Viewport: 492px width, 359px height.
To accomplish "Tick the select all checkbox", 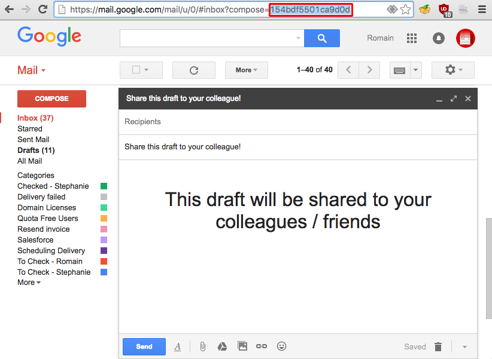I will [136, 69].
